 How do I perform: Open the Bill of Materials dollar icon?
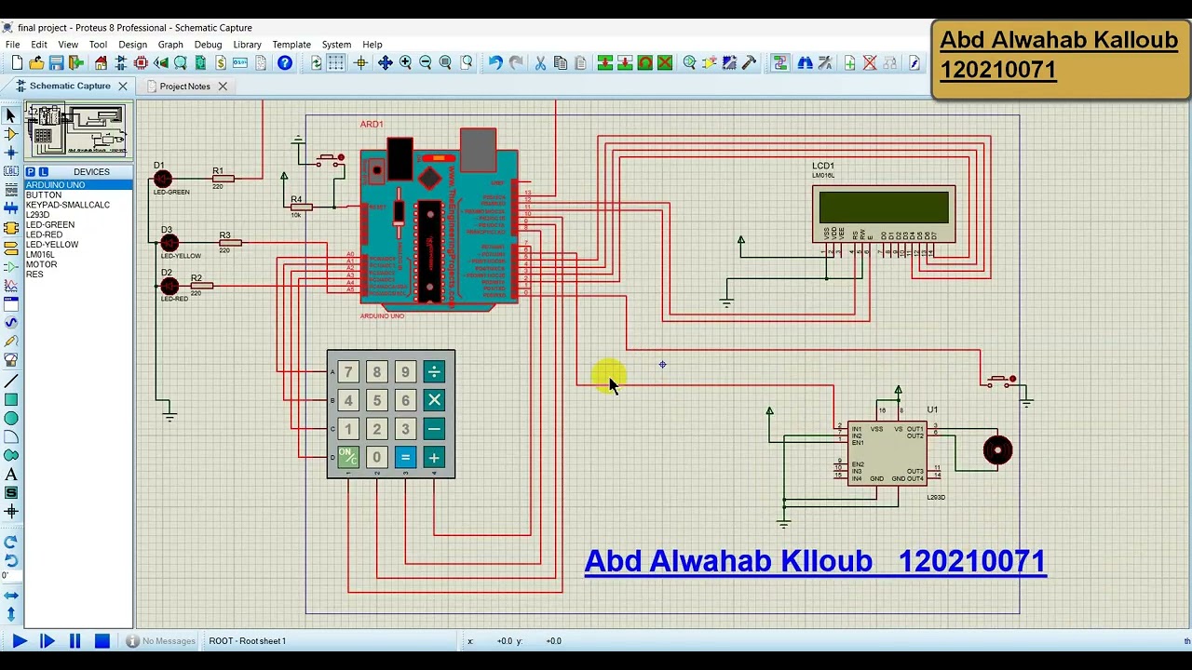point(221,63)
